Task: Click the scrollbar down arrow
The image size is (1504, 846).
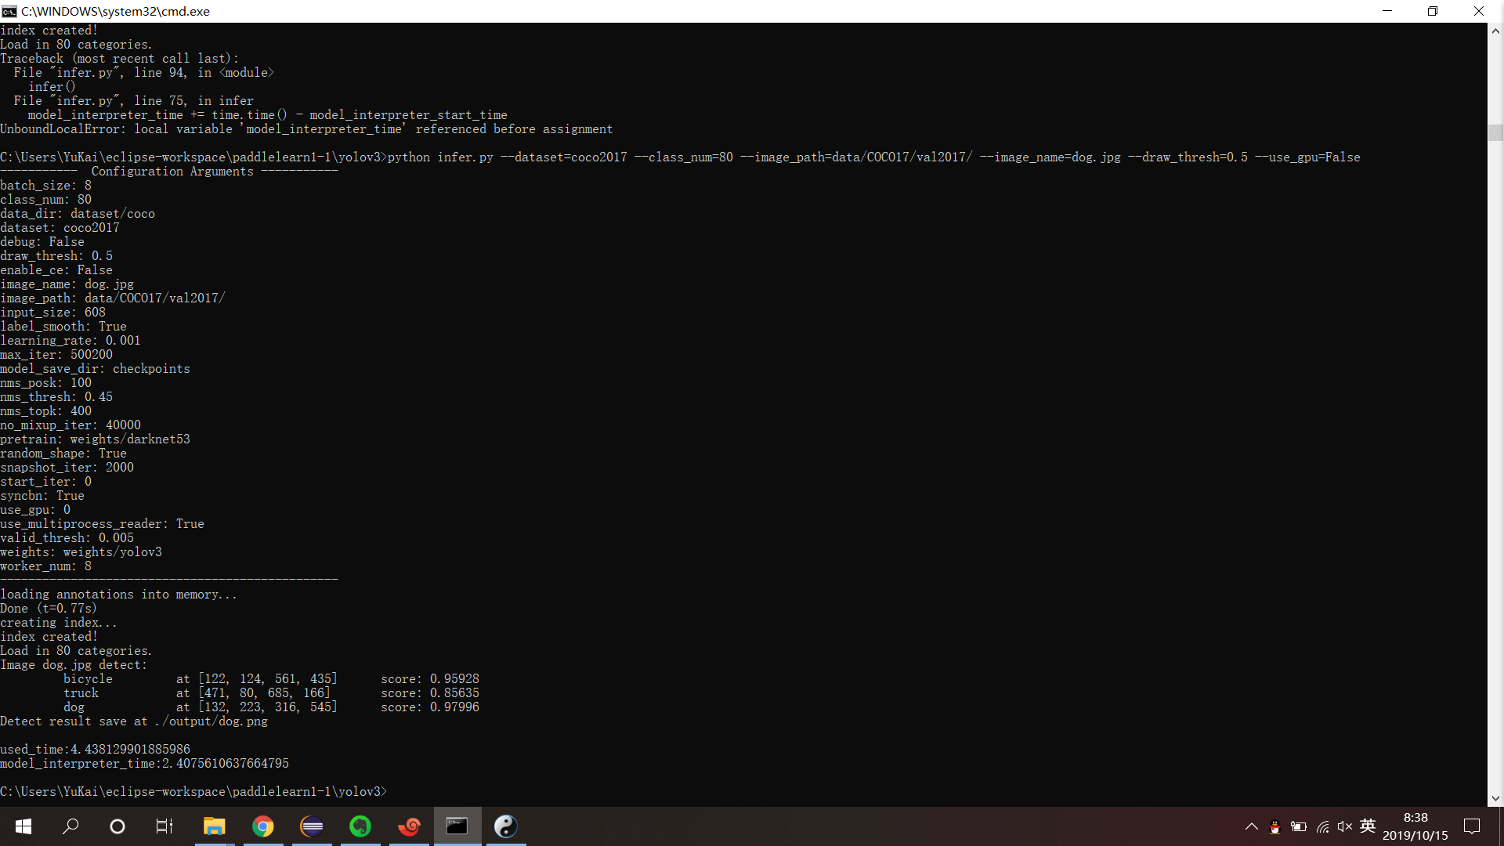Action: click(1495, 799)
